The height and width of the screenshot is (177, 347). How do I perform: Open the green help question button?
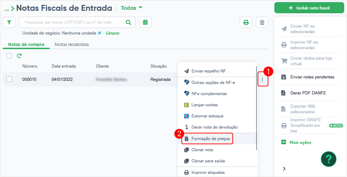pyautogui.click(x=328, y=159)
